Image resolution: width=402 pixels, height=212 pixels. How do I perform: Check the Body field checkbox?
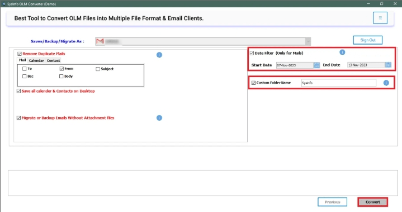click(x=61, y=76)
